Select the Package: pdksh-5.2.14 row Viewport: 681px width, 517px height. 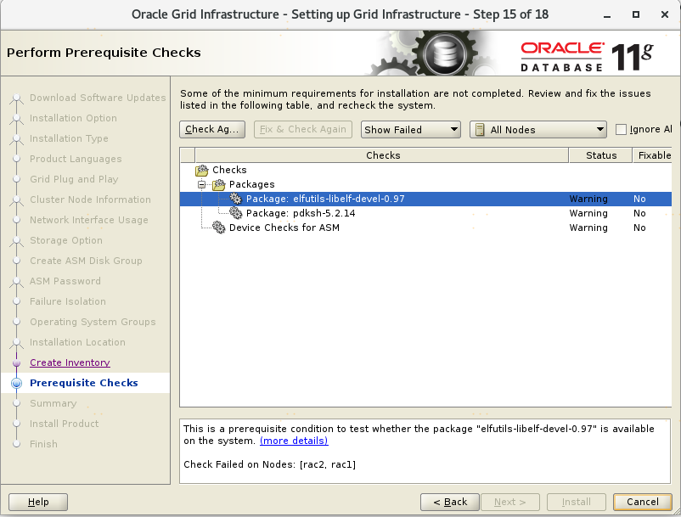301,213
